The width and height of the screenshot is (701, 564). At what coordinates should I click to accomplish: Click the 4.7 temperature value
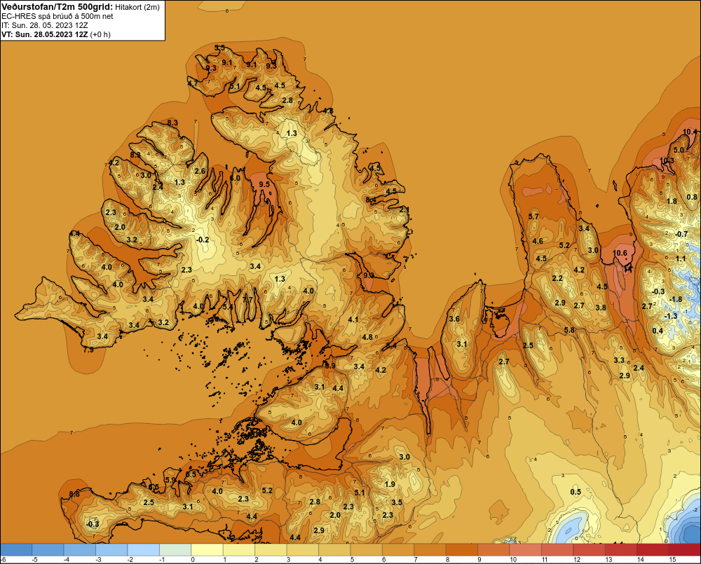(193, 83)
